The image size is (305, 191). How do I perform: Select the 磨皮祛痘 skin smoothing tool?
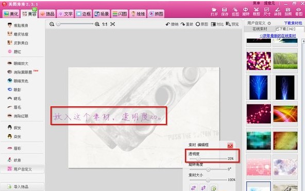pyautogui.click(x=18, y=34)
